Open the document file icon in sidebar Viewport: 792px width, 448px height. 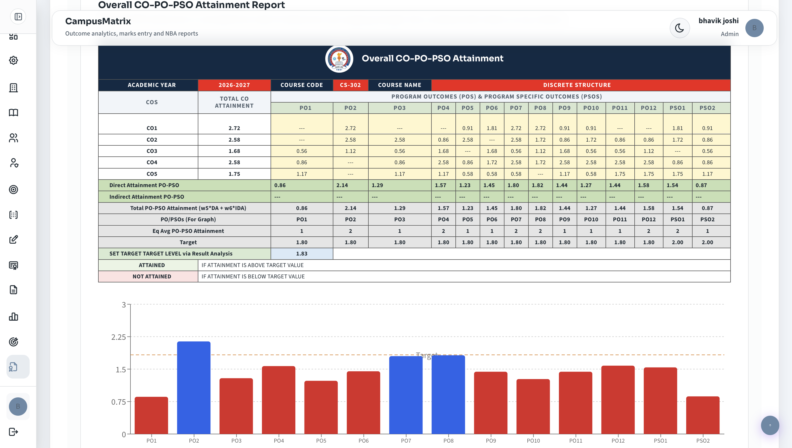13,290
